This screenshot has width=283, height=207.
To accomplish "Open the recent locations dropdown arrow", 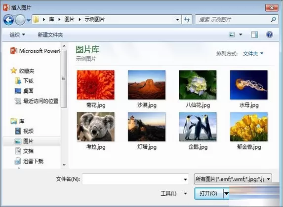I will (29, 20).
